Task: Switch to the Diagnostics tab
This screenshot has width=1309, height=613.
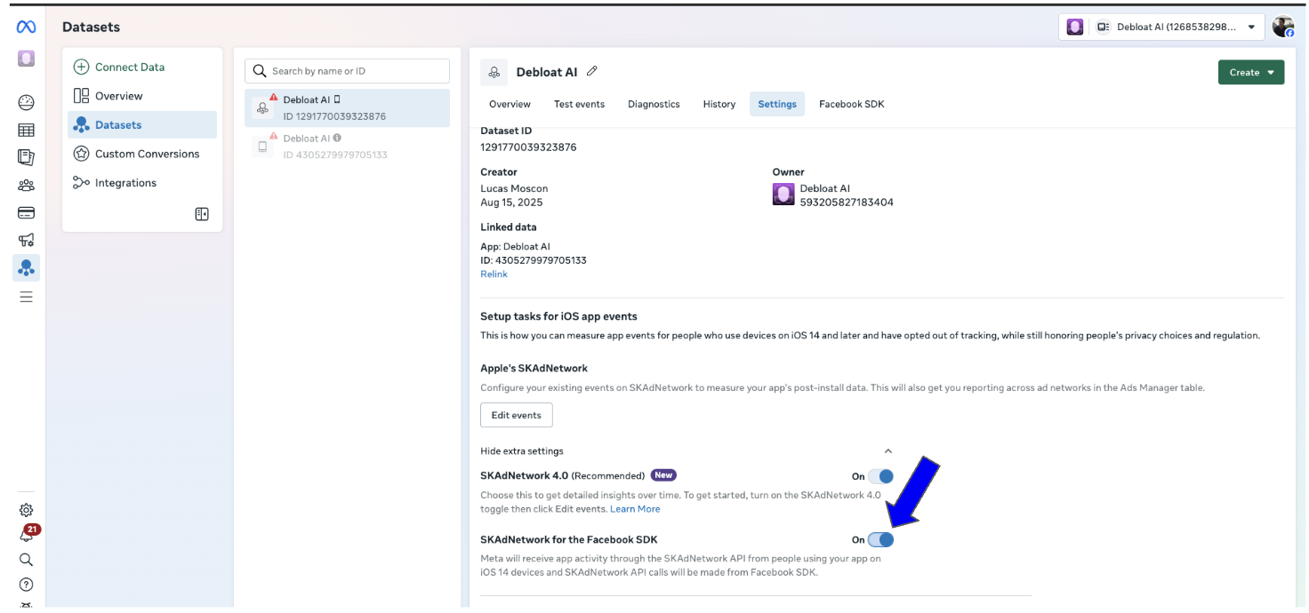Action: (654, 104)
